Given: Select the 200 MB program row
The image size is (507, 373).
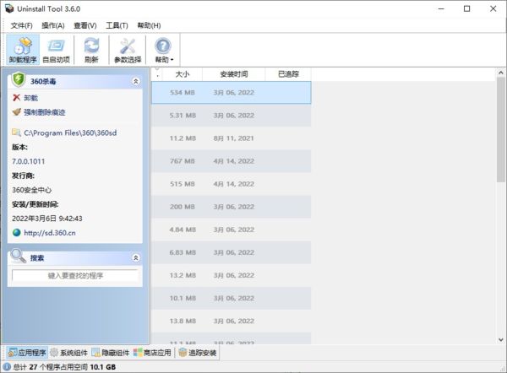Looking at the screenshot, I should [x=232, y=207].
